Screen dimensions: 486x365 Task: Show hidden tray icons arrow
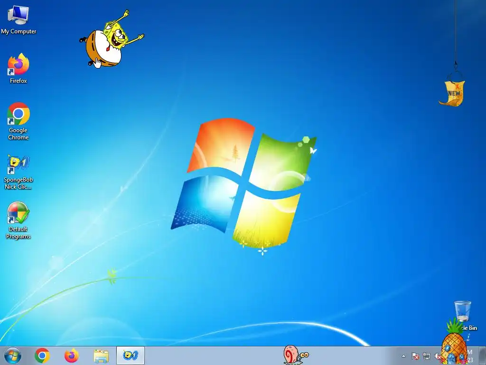[x=403, y=356]
